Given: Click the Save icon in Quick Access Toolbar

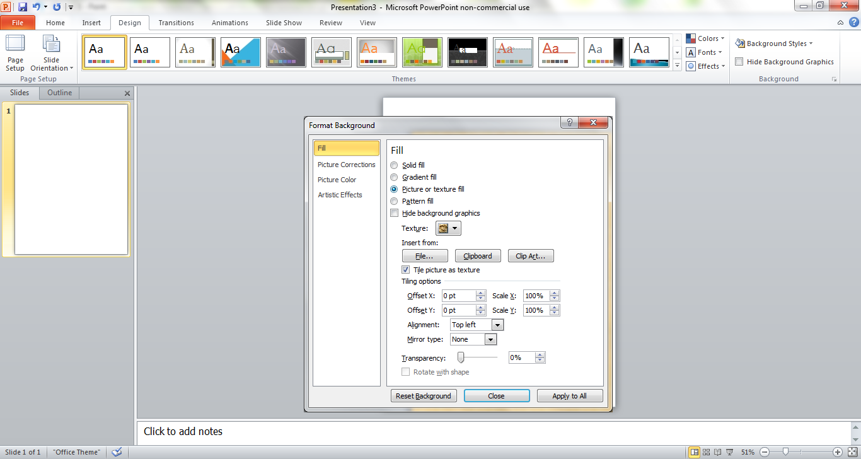Looking at the screenshot, I should click(x=23, y=7).
